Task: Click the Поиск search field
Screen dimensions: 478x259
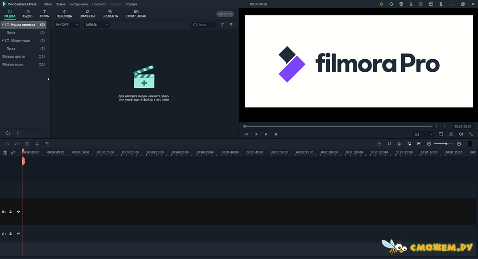Action: tap(203, 25)
